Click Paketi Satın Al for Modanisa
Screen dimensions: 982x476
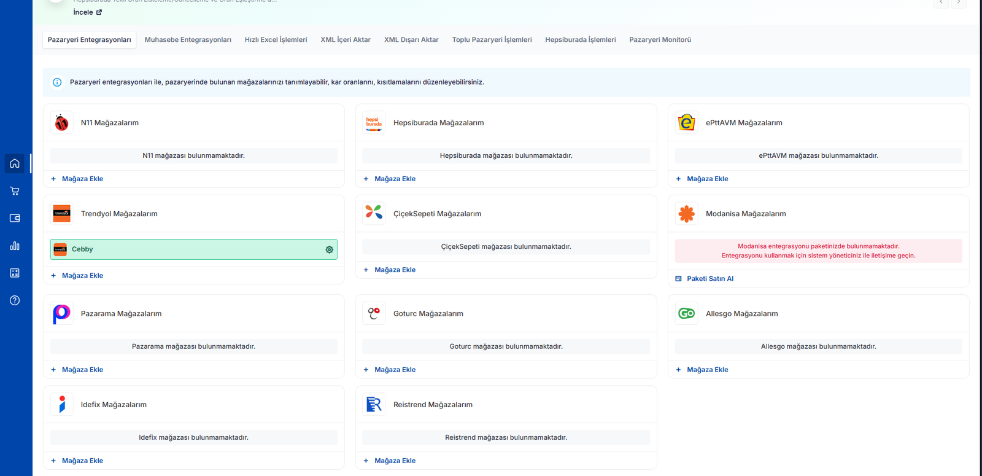point(709,279)
